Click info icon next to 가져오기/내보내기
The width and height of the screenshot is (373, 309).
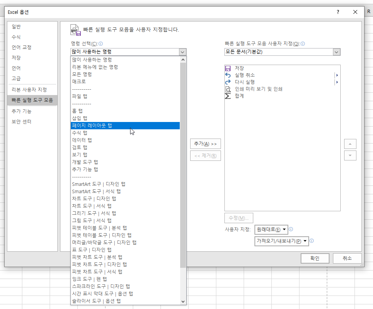tap(312, 241)
